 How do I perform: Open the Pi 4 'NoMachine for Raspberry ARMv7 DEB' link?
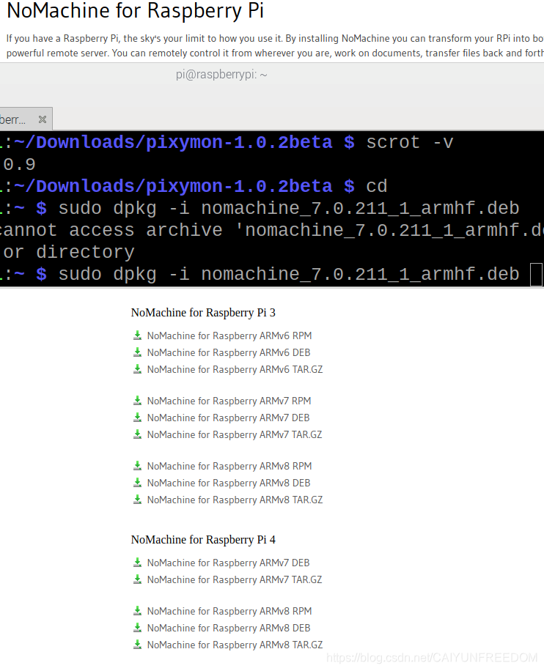[x=228, y=563]
